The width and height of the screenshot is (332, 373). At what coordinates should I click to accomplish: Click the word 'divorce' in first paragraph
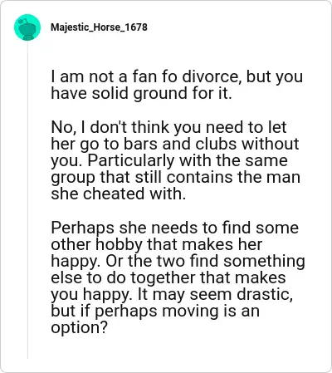(209, 76)
